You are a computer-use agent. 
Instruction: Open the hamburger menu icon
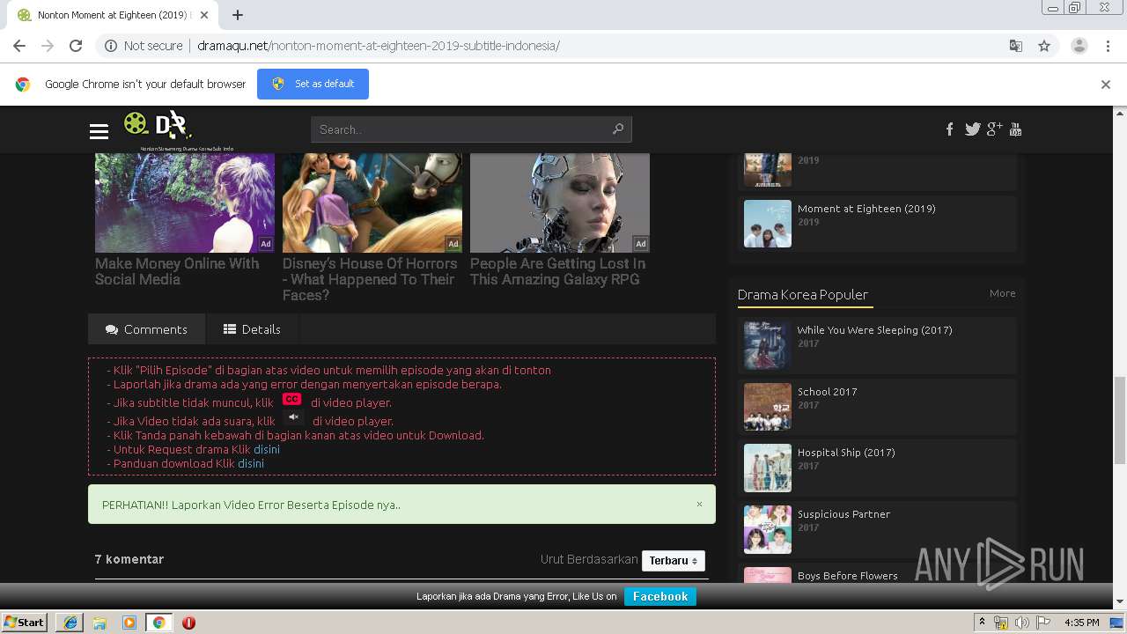99,131
